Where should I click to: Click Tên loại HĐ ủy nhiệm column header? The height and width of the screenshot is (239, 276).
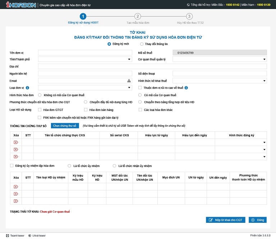pyautogui.click(x=51, y=177)
